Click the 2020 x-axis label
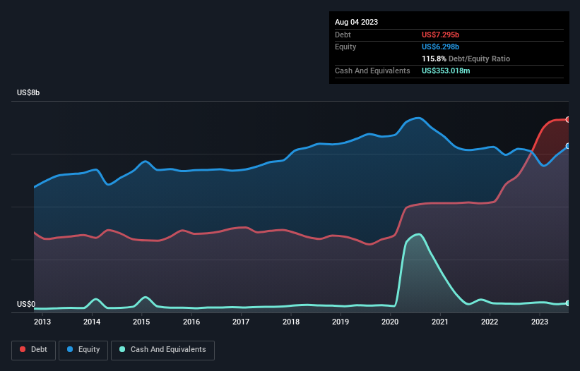Image resolution: width=580 pixels, height=371 pixels. (390, 322)
